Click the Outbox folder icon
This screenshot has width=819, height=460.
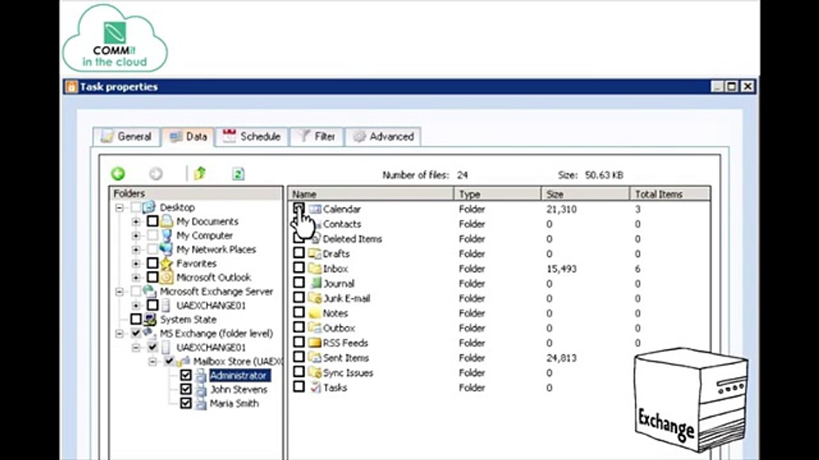coord(314,328)
